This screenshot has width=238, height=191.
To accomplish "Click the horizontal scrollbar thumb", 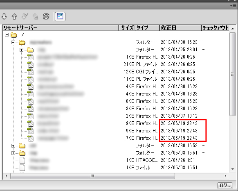I will (x=92, y=176).
